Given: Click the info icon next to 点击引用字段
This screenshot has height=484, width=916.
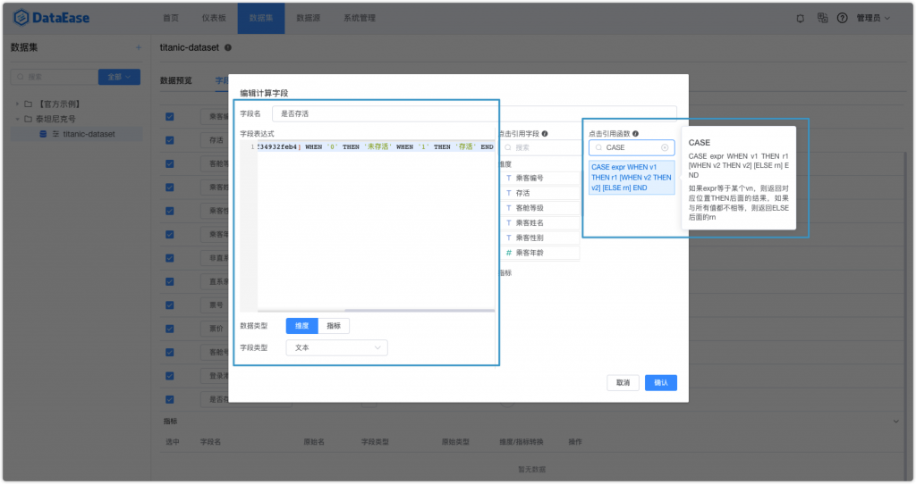Looking at the screenshot, I should point(545,134).
